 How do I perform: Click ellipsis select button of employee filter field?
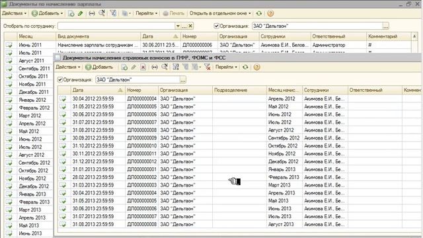pos(184,26)
